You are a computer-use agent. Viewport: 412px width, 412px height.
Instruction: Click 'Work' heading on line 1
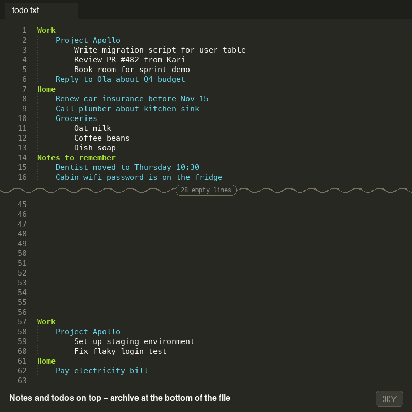pyautogui.click(x=46, y=30)
